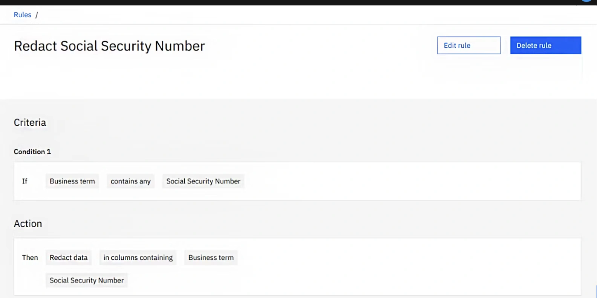
Task: Click the contains any operator chip
Action: point(130,181)
